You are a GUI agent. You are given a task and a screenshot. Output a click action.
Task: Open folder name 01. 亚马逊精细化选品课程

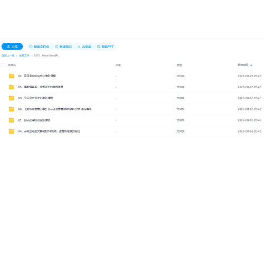click(34, 120)
